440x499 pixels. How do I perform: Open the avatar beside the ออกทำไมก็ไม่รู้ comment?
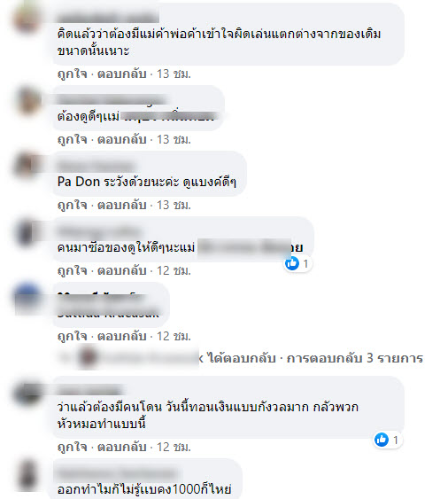coord(28,475)
